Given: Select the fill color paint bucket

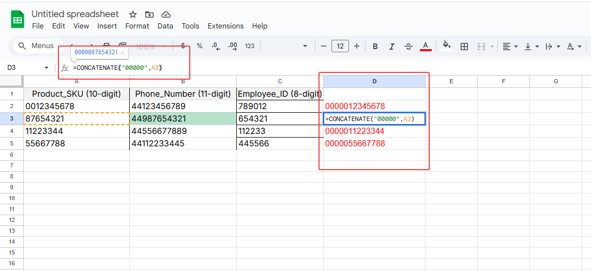Looking at the screenshot, I should [x=447, y=46].
